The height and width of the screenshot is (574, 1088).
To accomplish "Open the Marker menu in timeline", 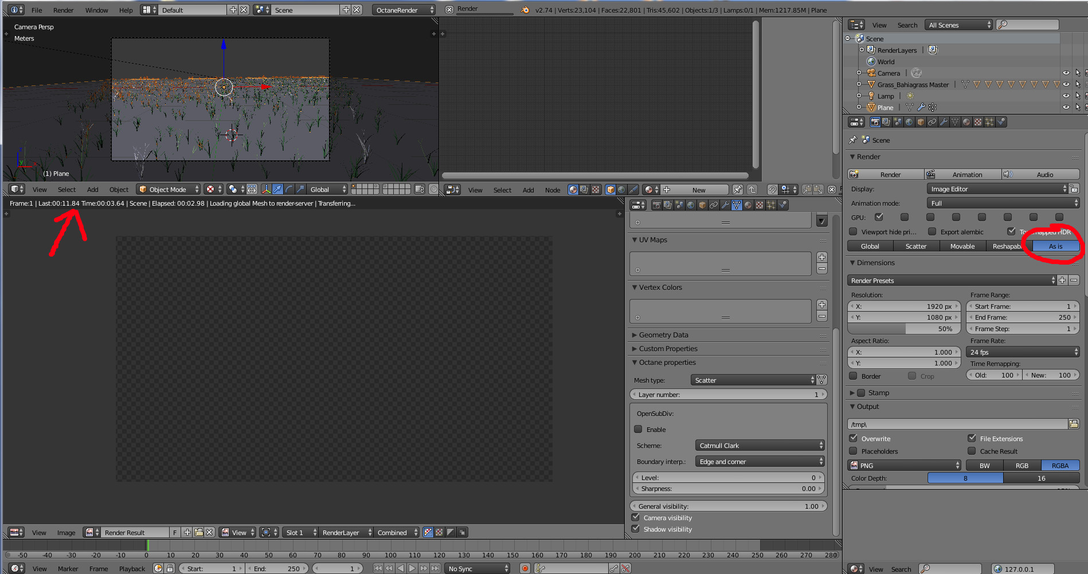I will (68, 568).
